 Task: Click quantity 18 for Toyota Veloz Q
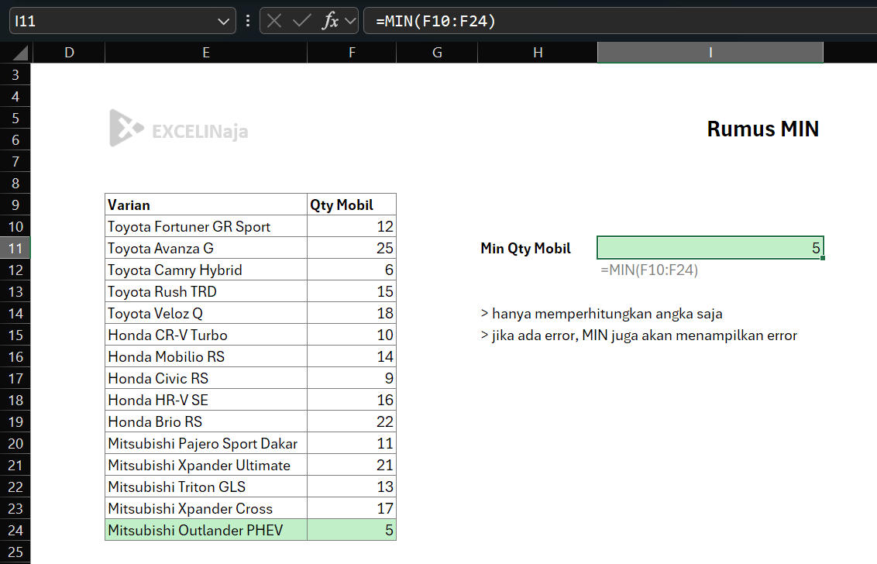[352, 313]
